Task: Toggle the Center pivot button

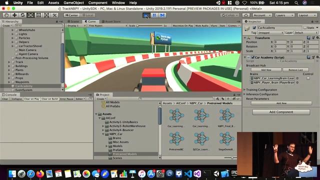Action: [71, 15]
